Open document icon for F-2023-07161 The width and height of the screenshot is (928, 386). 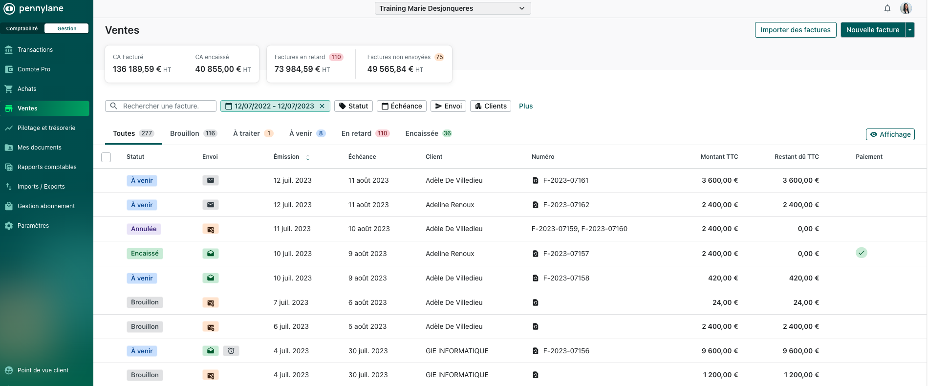tap(536, 180)
